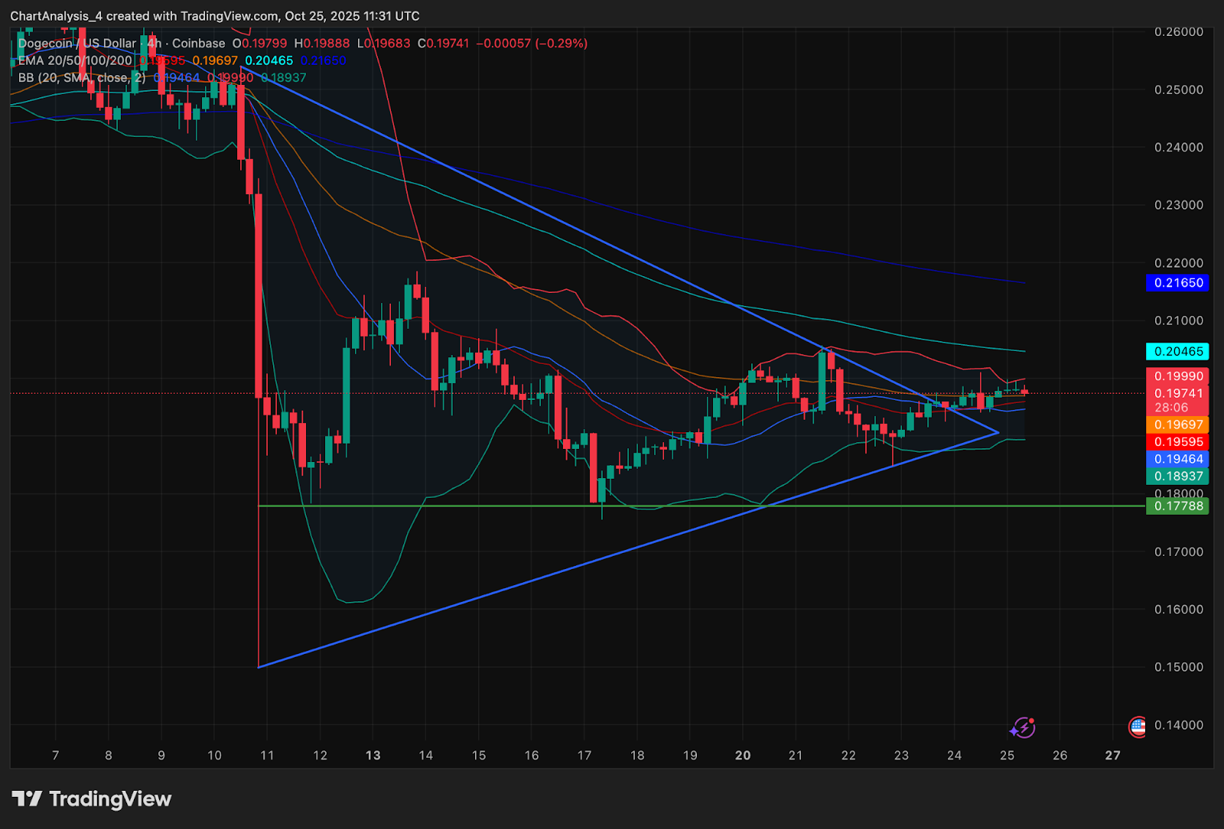
Task: Click the TradingView logo
Action: (x=92, y=799)
